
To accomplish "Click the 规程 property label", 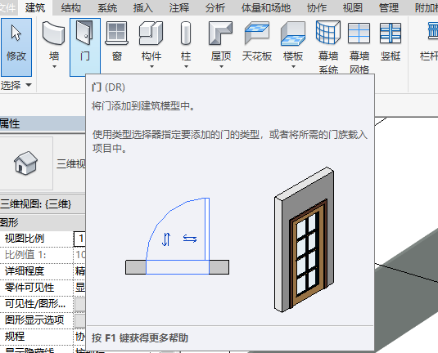I will [x=15, y=337].
